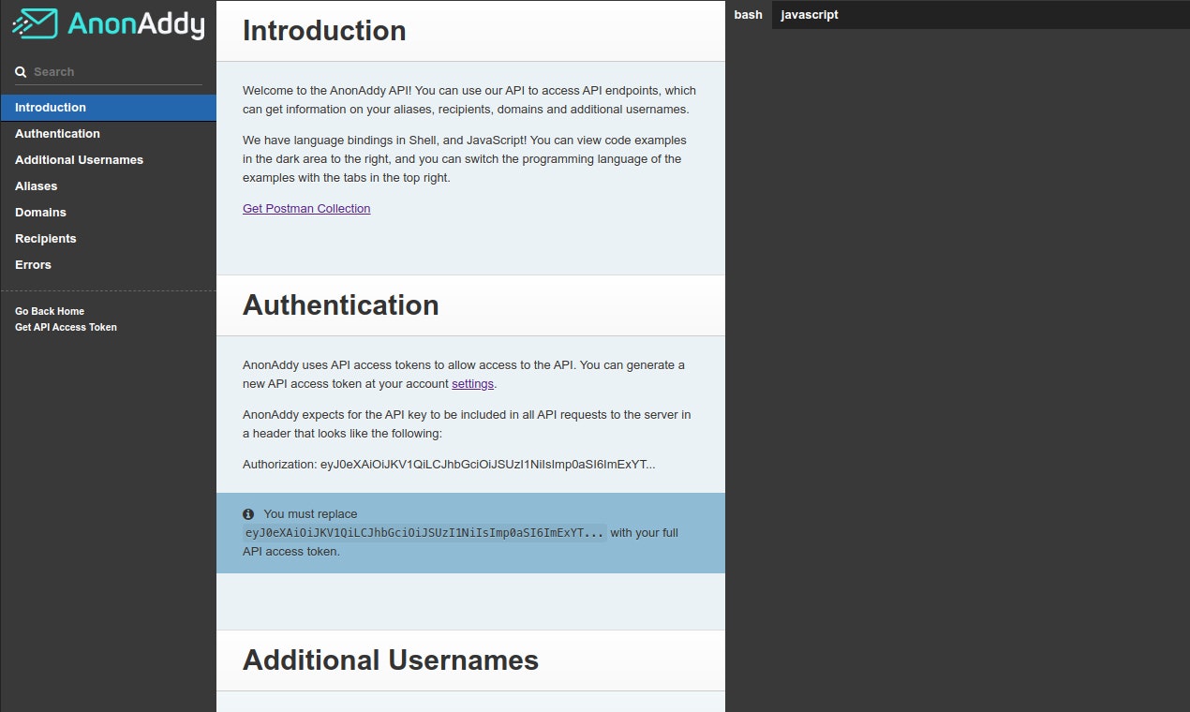Switch to the bash tab
The height and width of the screenshot is (712, 1190).
(x=749, y=15)
